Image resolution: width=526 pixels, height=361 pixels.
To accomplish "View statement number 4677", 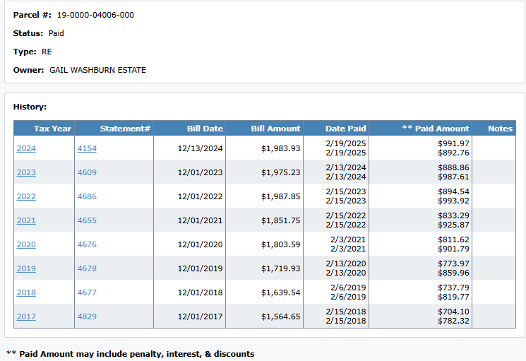I will tap(87, 292).
